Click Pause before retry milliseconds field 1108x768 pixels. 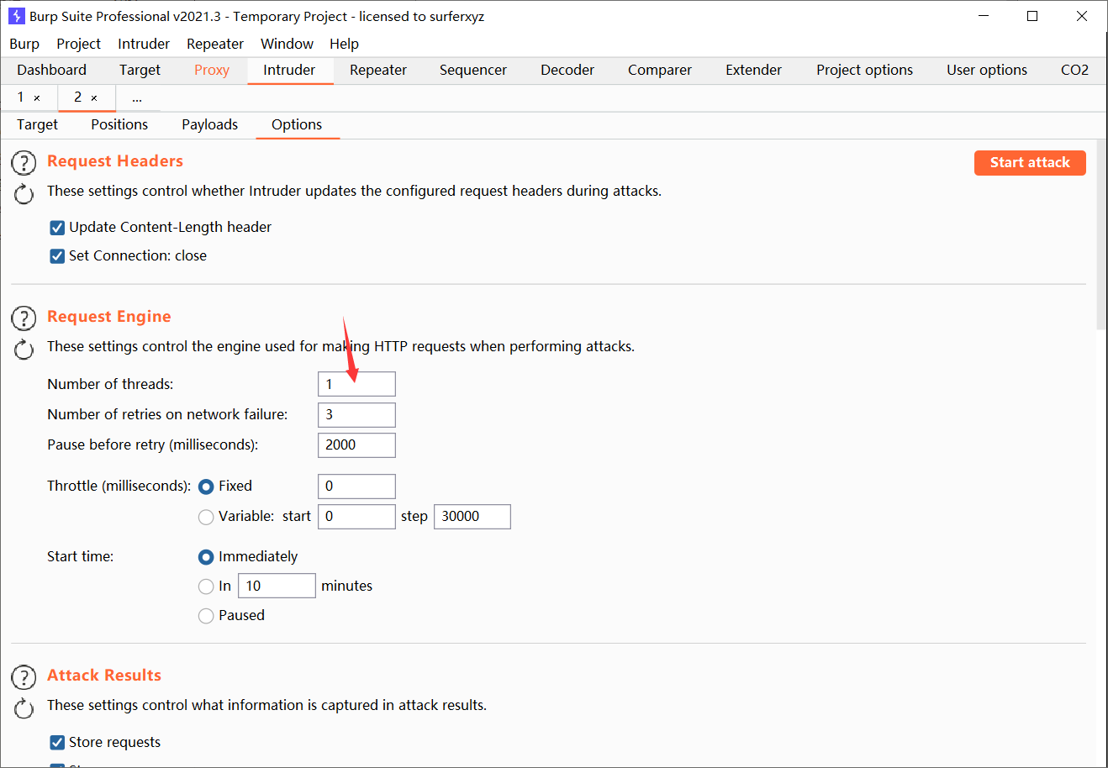pyautogui.click(x=356, y=445)
